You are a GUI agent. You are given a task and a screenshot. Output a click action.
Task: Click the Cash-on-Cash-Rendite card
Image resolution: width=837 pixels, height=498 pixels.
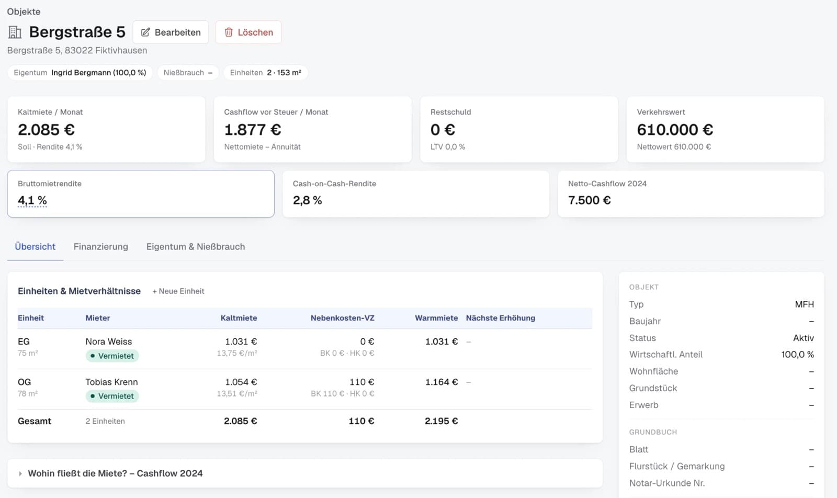(x=416, y=194)
